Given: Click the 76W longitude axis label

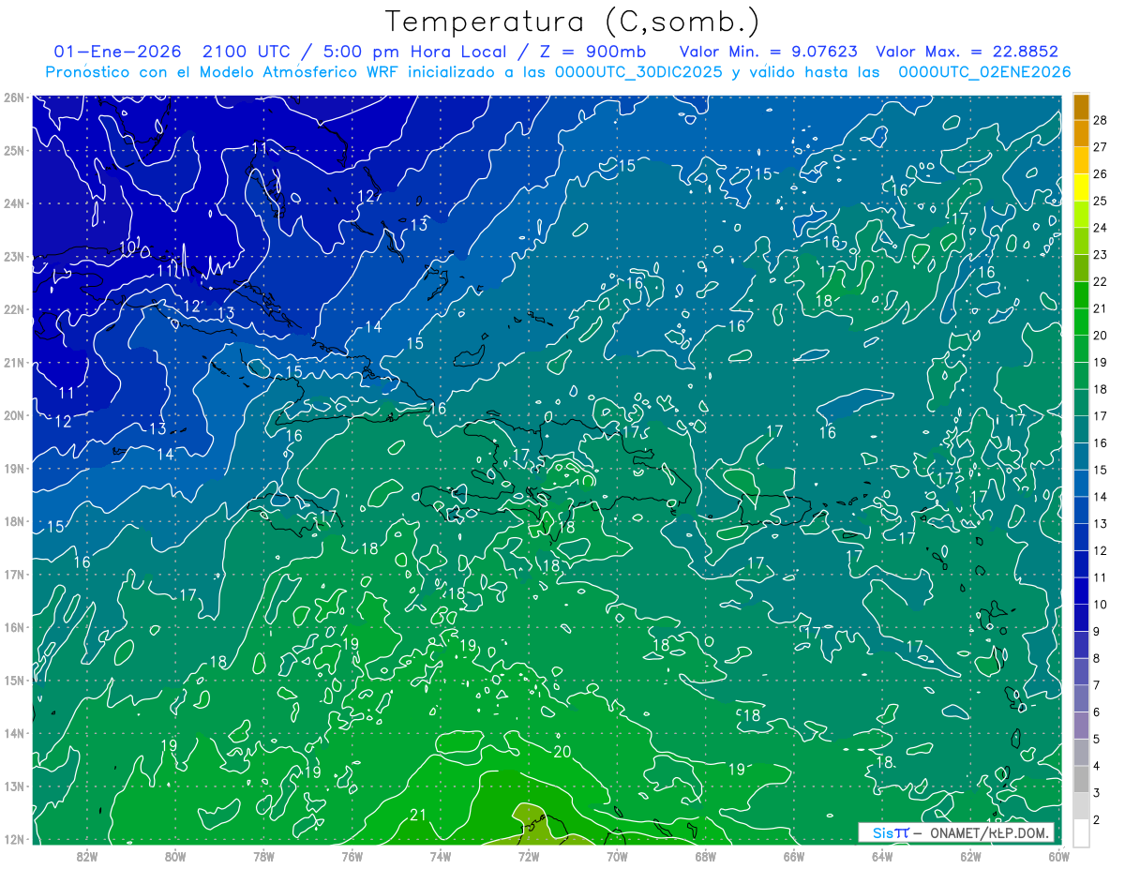Looking at the screenshot, I should point(352,856).
